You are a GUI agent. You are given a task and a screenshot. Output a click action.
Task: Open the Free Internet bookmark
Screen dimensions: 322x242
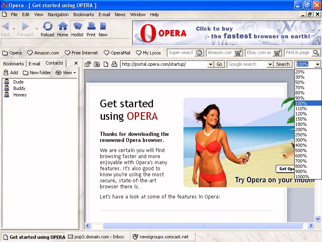click(81, 53)
